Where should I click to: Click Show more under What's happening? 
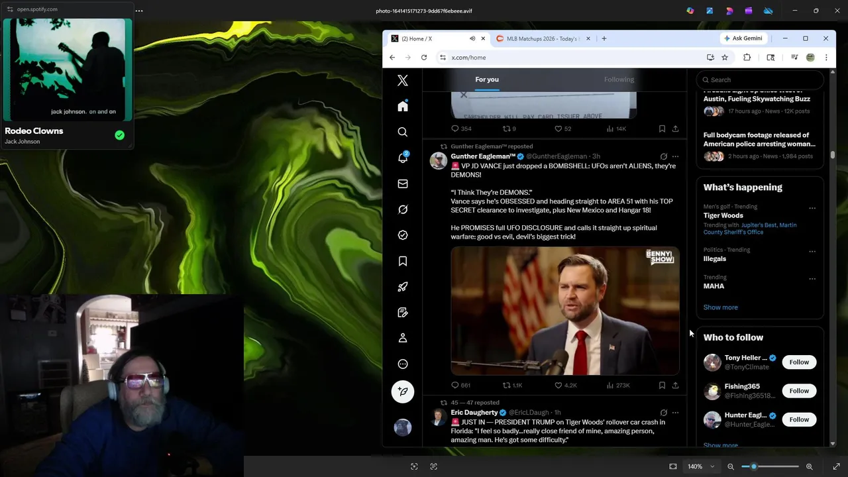[x=720, y=307]
